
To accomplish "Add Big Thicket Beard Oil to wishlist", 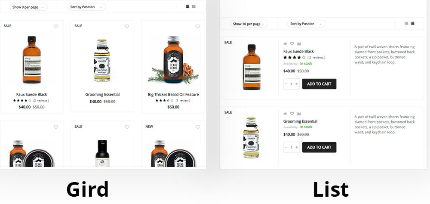I will (x=198, y=26).
